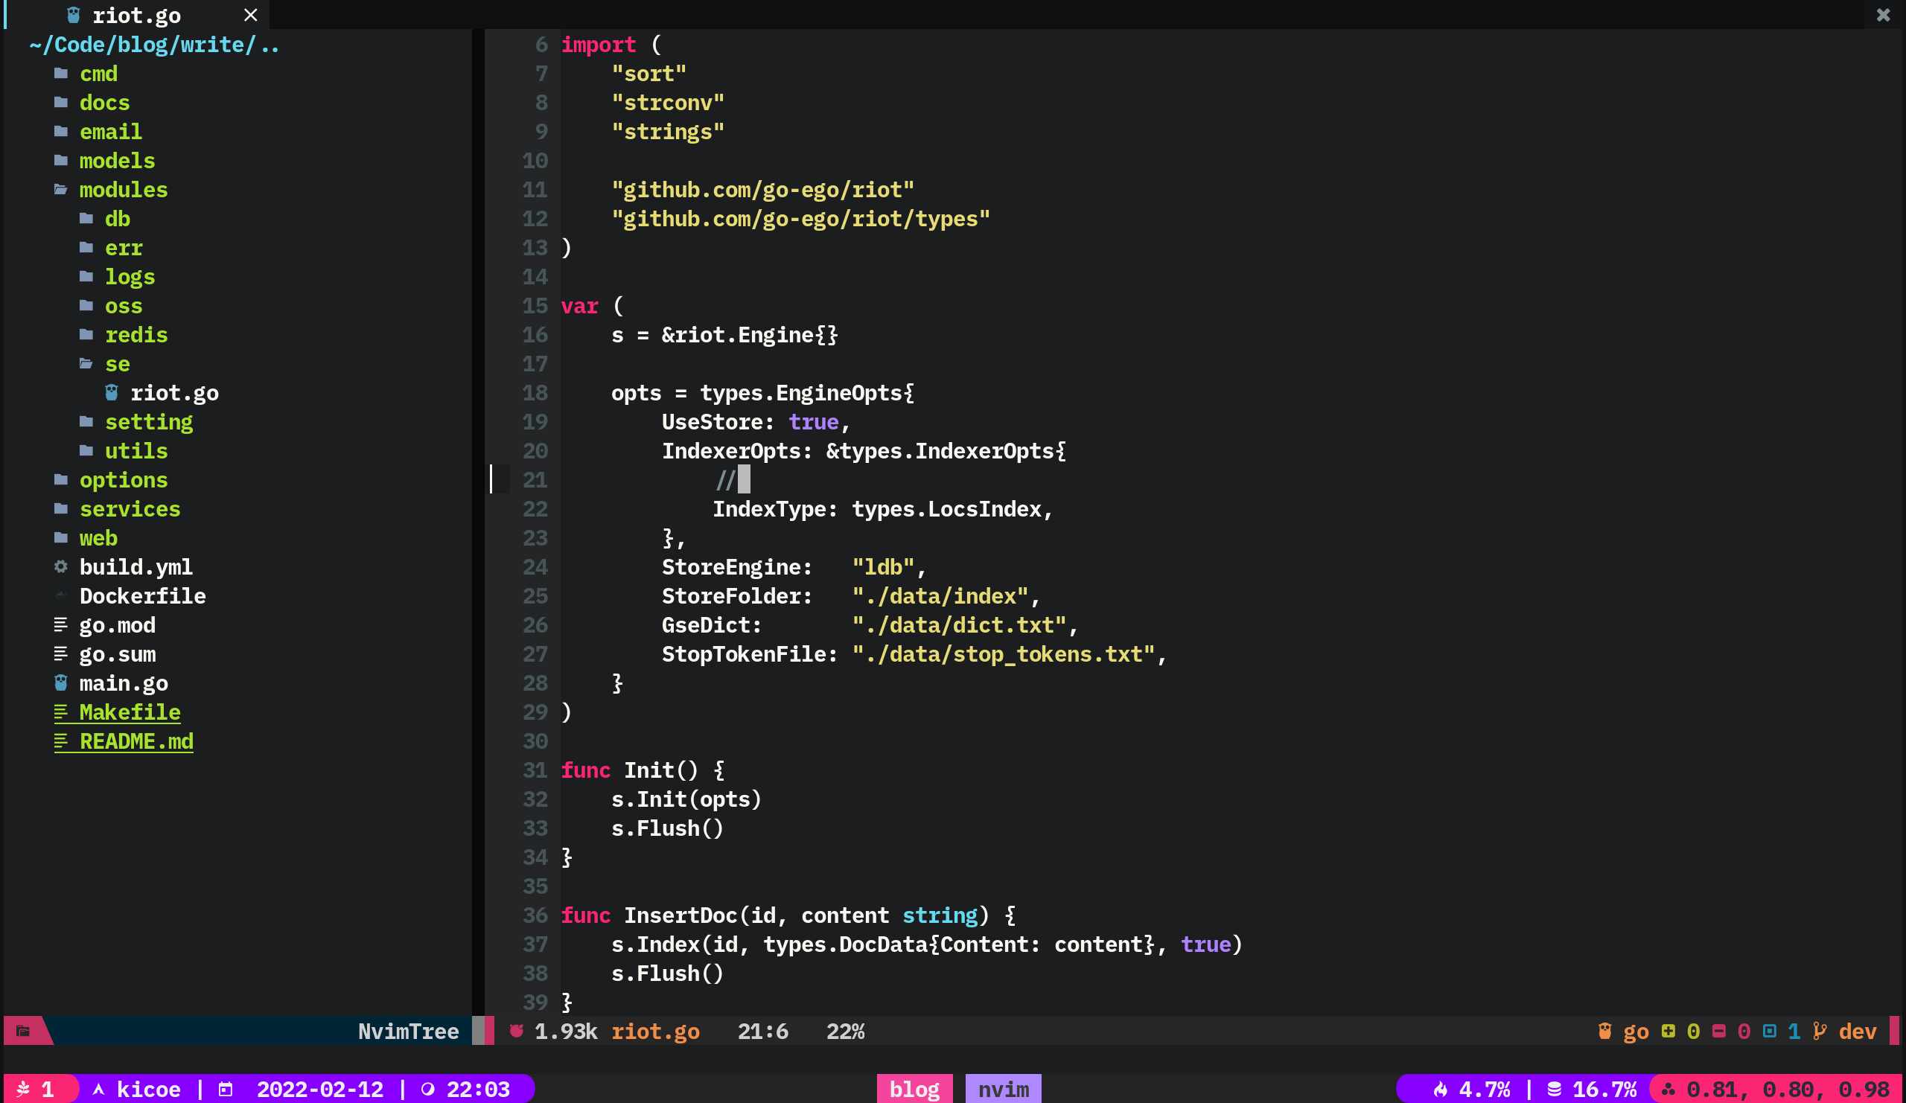
Task: Select the nvim tmux window tab
Action: click(1003, 1090)
